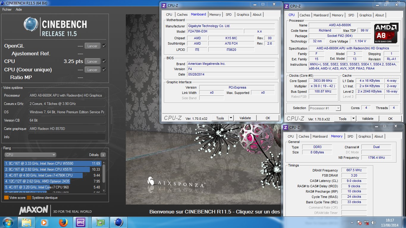Switch to CPU tab in Mainboard window

169,15
